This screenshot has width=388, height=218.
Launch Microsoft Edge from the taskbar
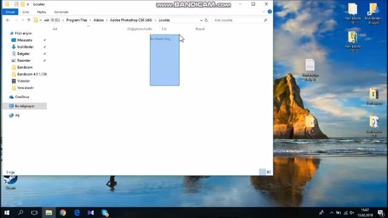[77, 213]
